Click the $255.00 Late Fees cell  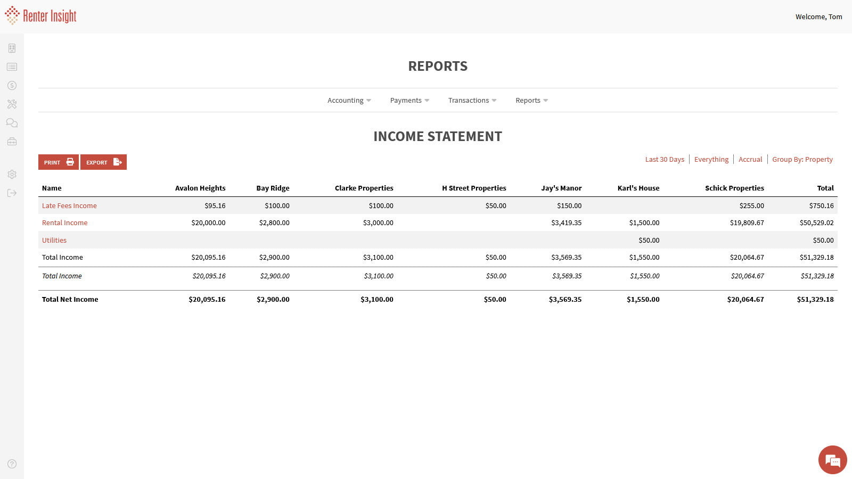[752, 206]
